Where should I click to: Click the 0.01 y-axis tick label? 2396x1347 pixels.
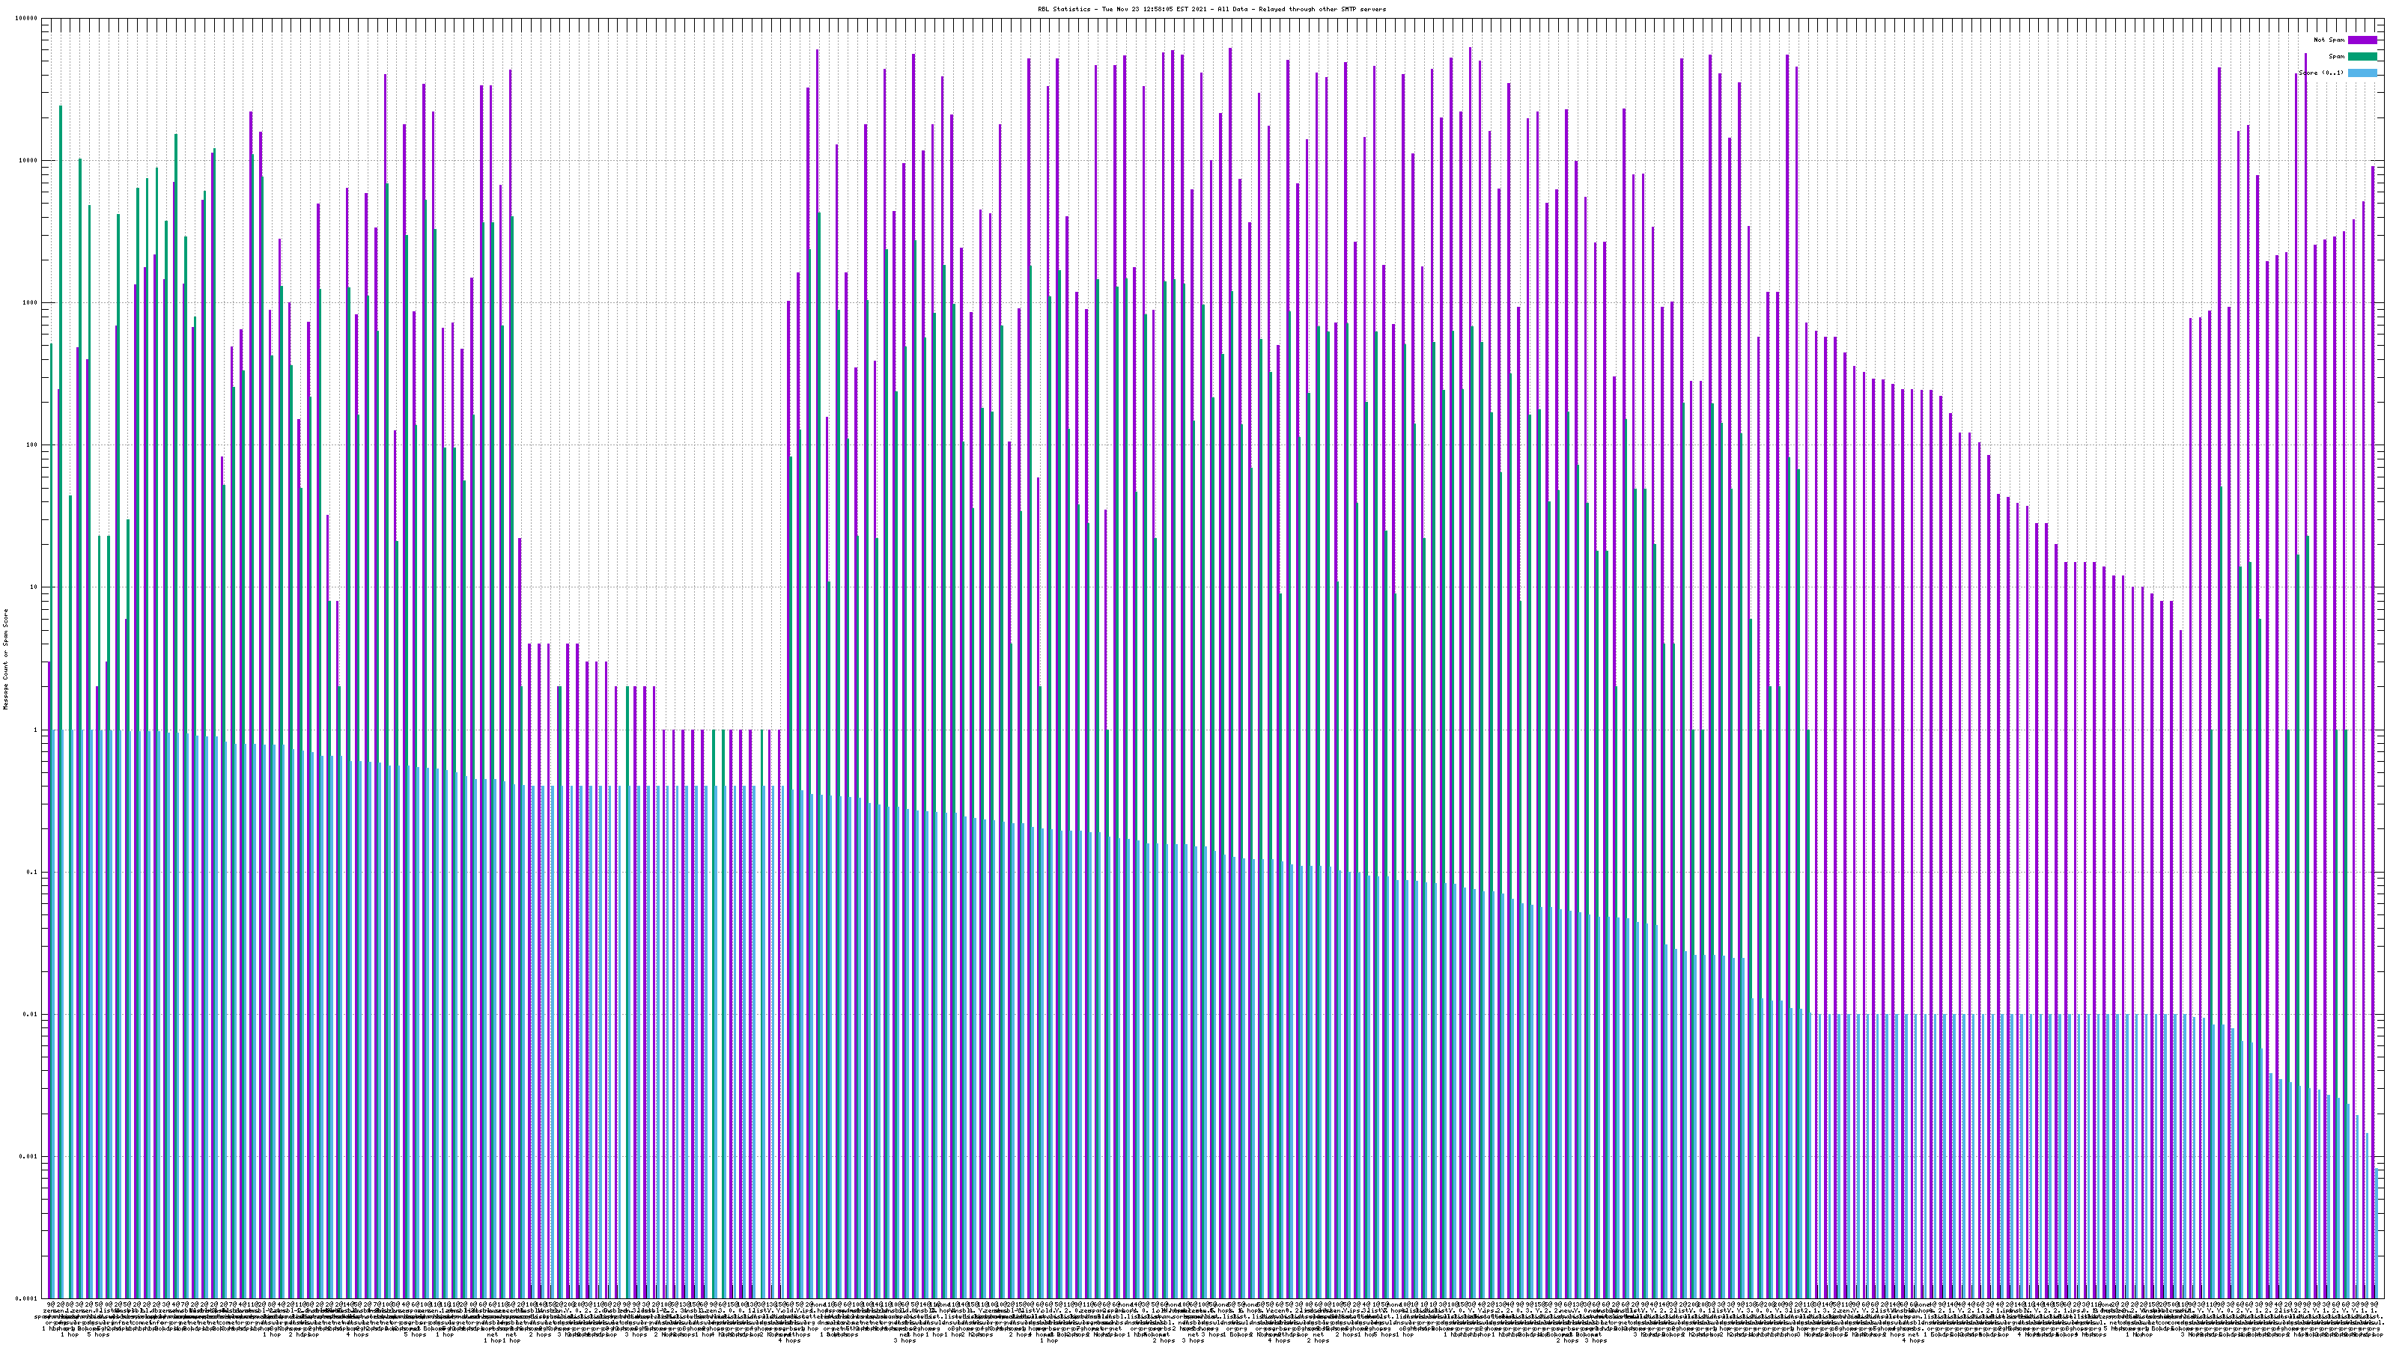point(31,1014)
